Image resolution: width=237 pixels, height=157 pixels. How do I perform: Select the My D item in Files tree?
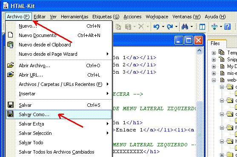coord(232,66)
